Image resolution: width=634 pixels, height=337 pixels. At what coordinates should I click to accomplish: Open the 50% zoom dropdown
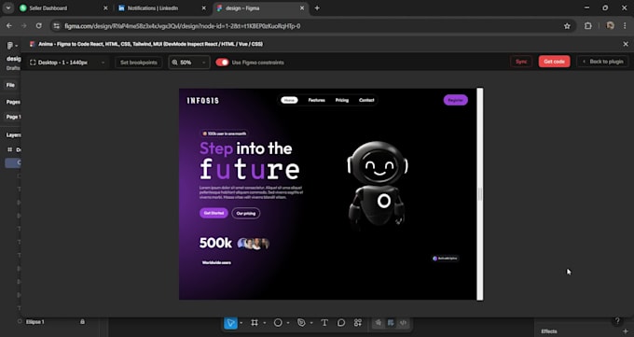tap(189, 63)
